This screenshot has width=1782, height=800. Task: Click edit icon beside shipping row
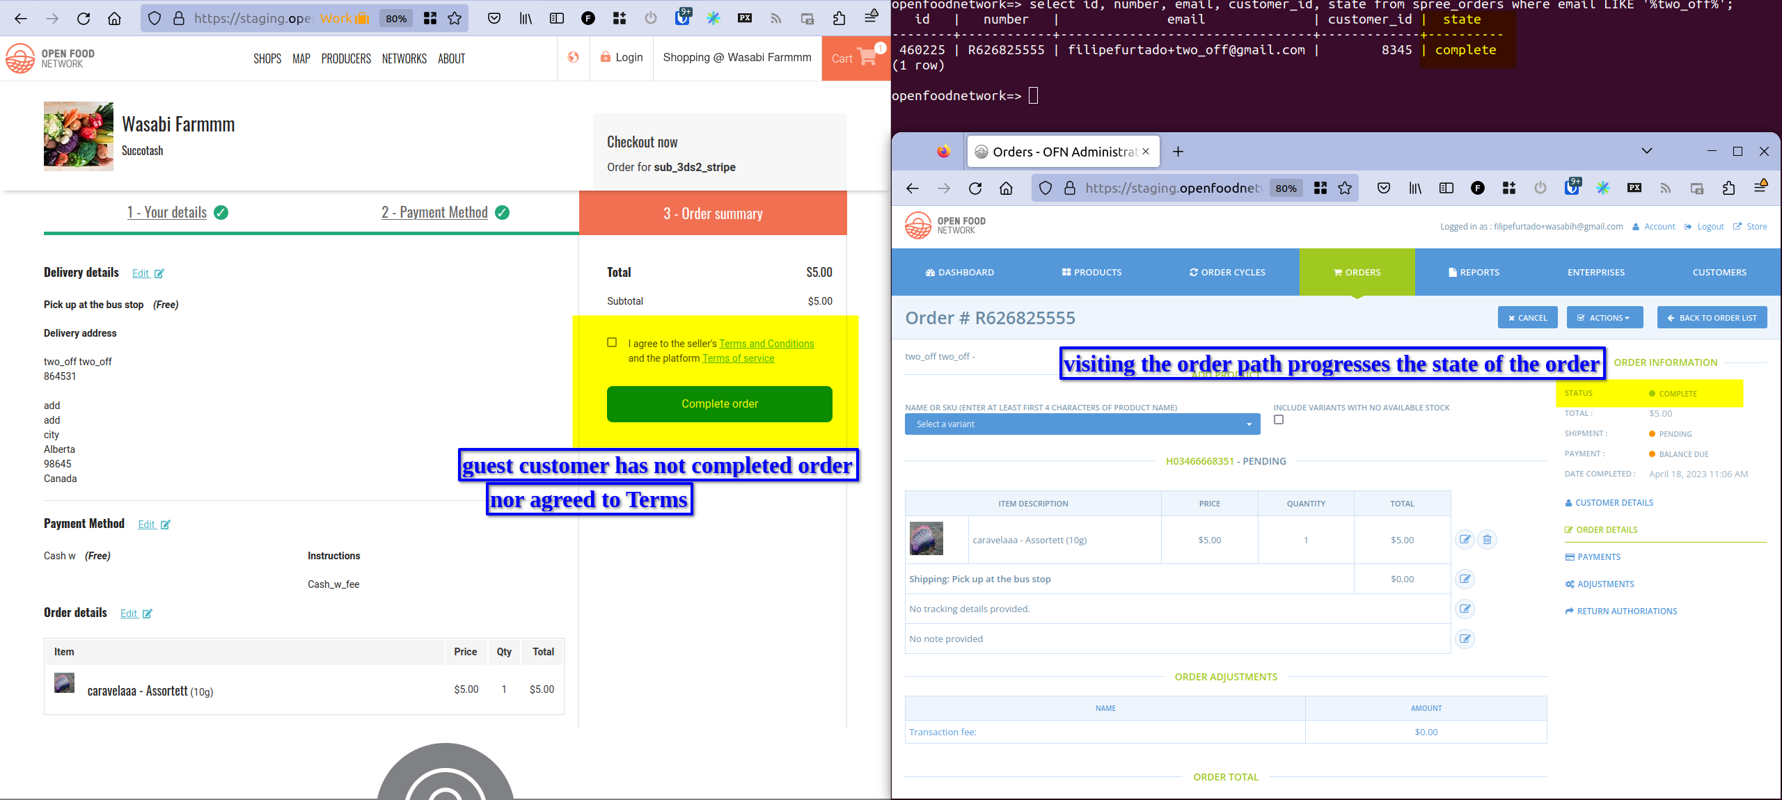1465,579
